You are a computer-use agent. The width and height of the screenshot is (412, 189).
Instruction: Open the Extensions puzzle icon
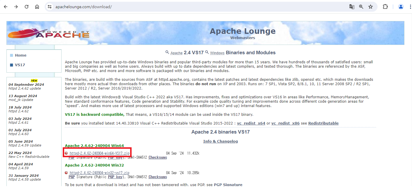point(385,7)
